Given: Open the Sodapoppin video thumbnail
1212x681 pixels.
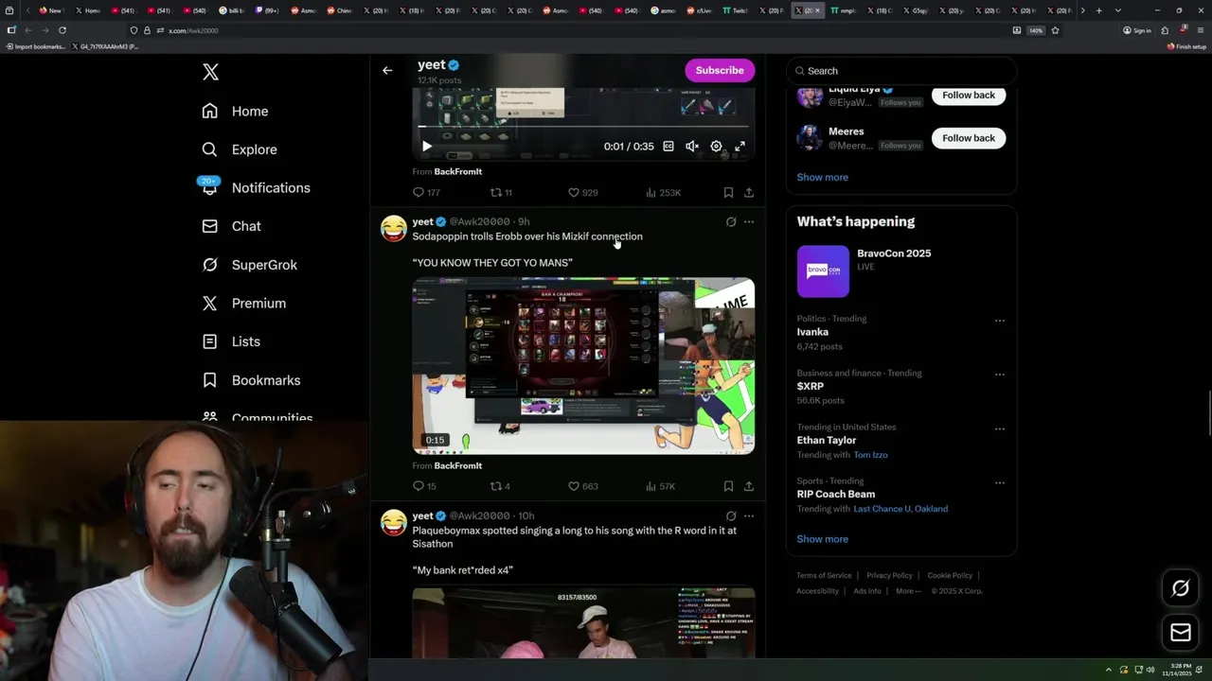Looking at the screenshot, I should [x=583, y=366].
